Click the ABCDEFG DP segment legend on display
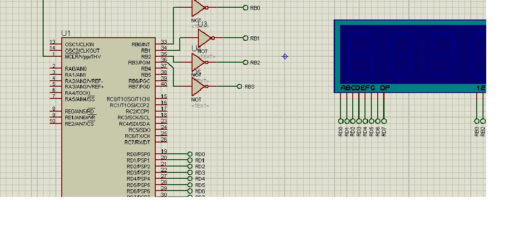This screenshot has width=508, height=245. (x=365, y=88)
